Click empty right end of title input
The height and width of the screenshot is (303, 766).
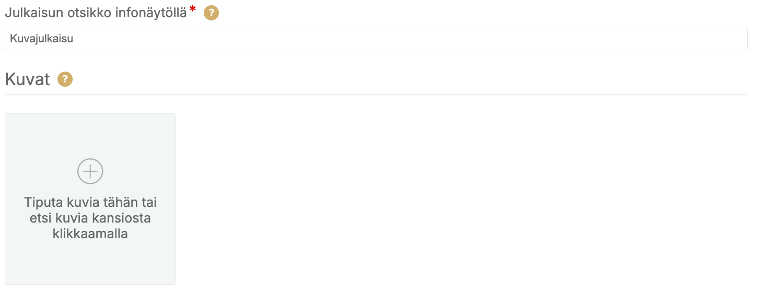679,39
